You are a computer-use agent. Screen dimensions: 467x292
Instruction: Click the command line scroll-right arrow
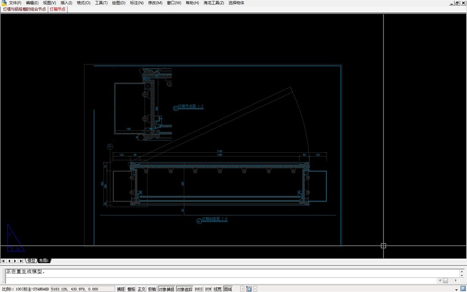tap(456, 281)
